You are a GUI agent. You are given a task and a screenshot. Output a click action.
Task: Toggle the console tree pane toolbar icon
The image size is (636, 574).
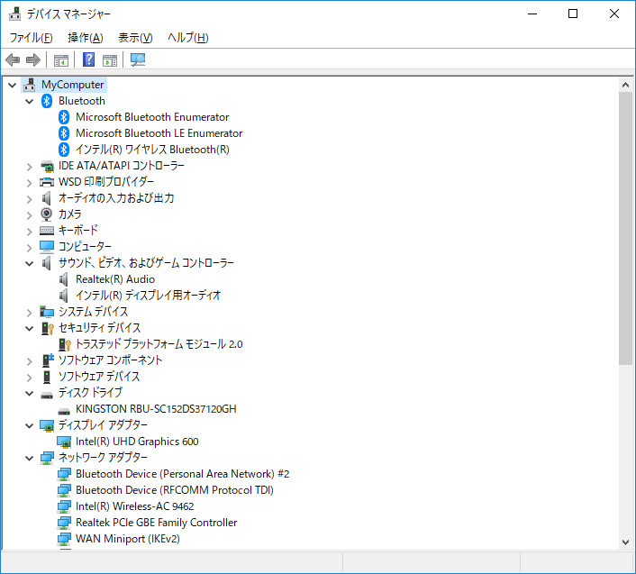click(61, 60)
